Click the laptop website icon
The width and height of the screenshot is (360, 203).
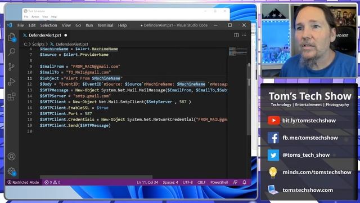click(273, 190)
